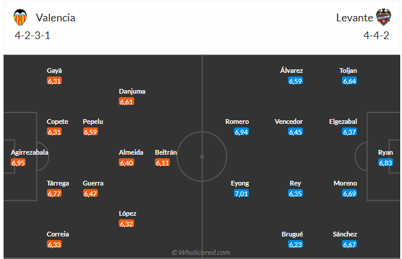Click the WhoScored.com watermark text
The image size is (402, 259).
[201, 252]
